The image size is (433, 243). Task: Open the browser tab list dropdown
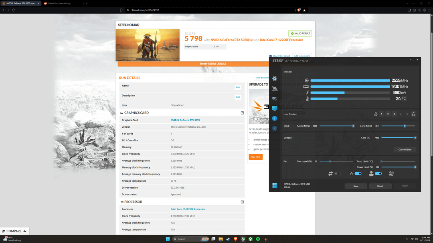407,3
